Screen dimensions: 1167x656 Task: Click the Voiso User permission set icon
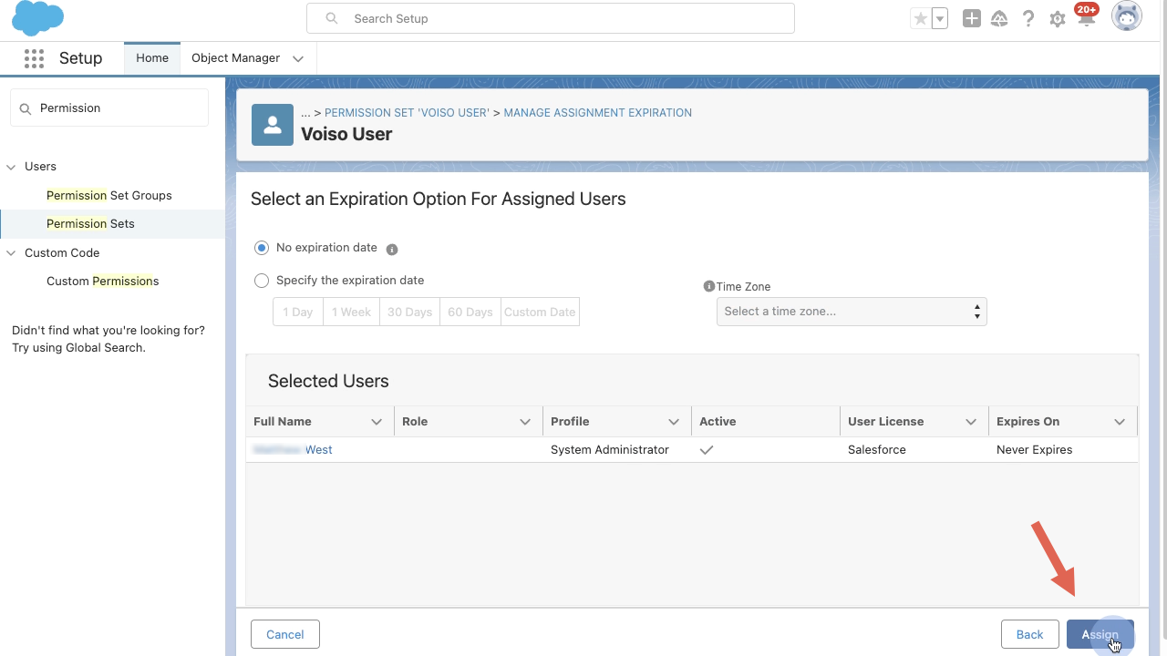(x=273, y=125)
